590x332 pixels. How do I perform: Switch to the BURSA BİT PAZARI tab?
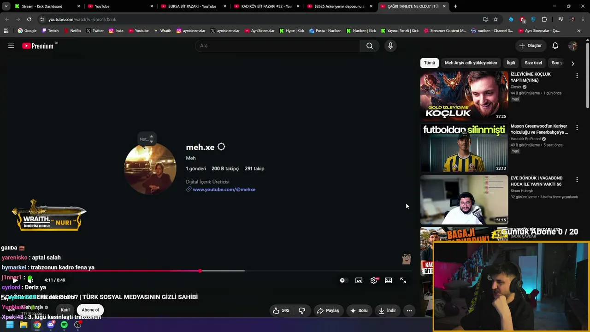point(194,6)
